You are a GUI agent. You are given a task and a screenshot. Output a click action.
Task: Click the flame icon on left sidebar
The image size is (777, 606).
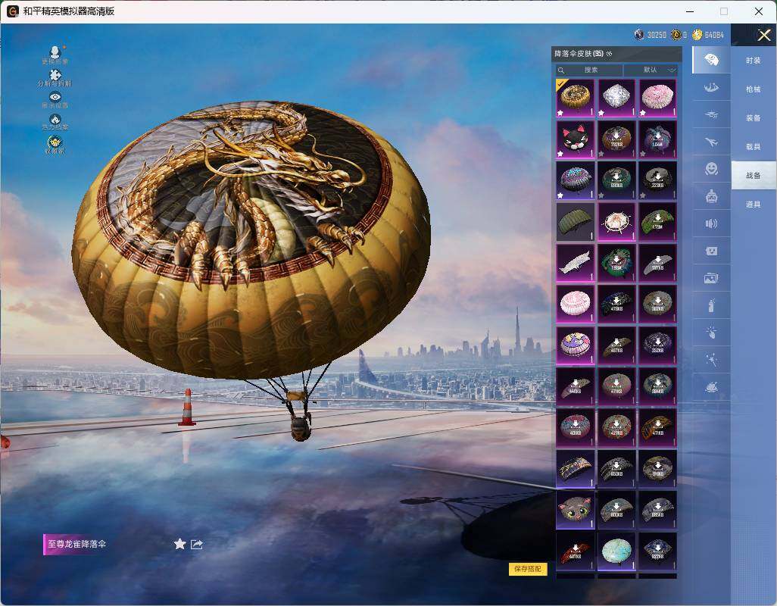[55, 119]
